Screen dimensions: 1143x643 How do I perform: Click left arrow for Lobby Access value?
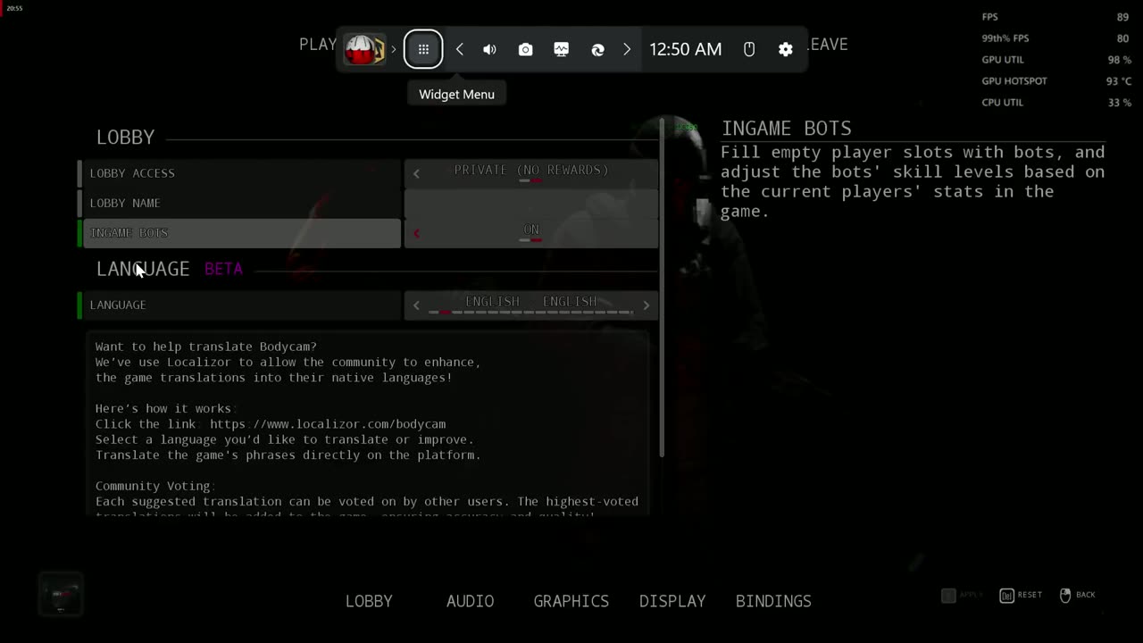tap(416, 173)
